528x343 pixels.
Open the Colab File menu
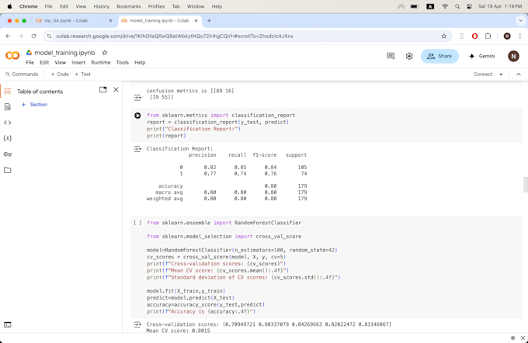point(30,62)
